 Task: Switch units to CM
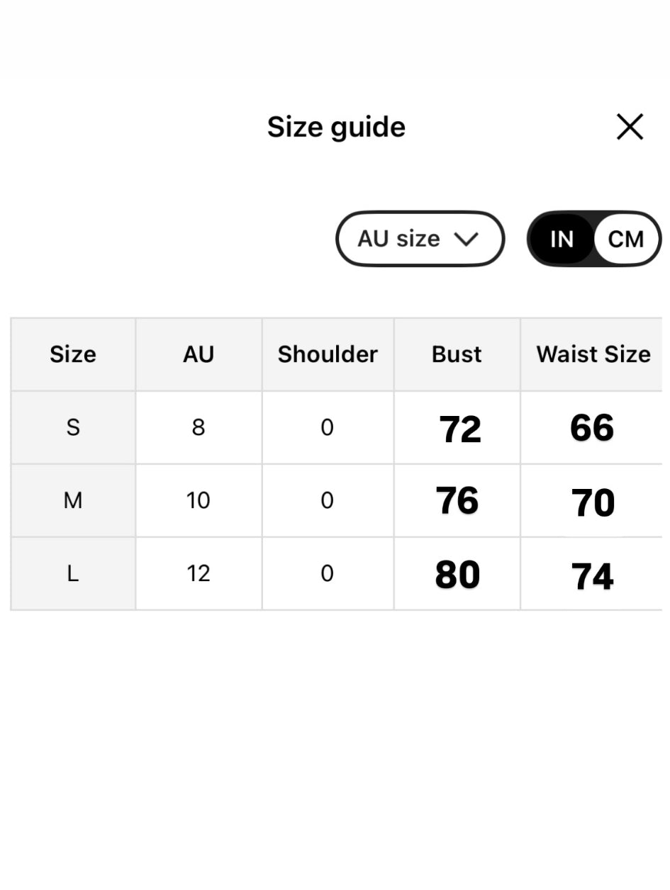(x=625, y=239)
